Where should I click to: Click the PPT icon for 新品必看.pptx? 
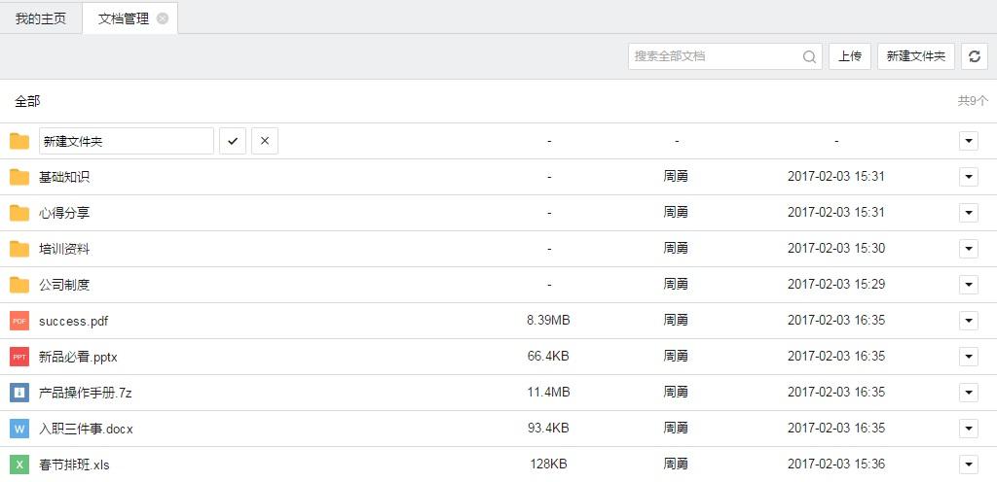coord(19,357)
